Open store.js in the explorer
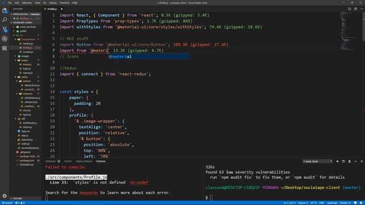 click(x=27, y=110)
